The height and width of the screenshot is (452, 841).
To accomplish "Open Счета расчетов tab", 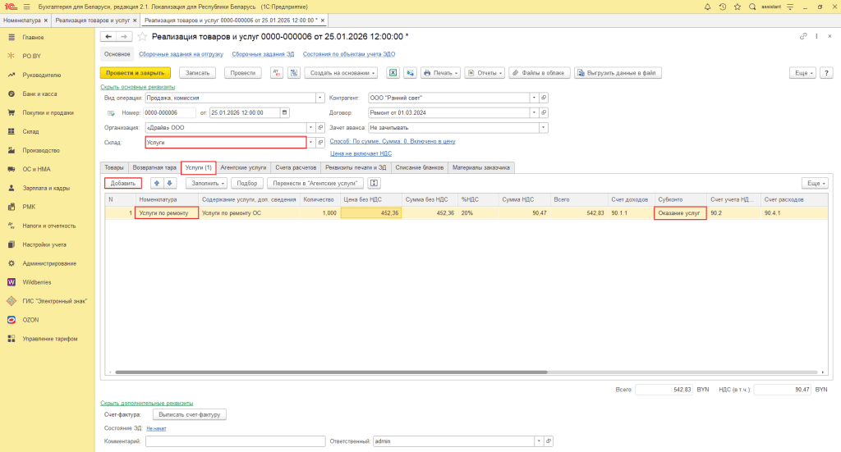I will tap(295, 167).
